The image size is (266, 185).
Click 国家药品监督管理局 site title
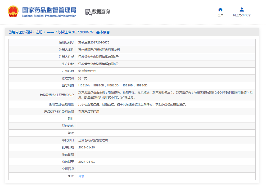[x=49, y=10]
